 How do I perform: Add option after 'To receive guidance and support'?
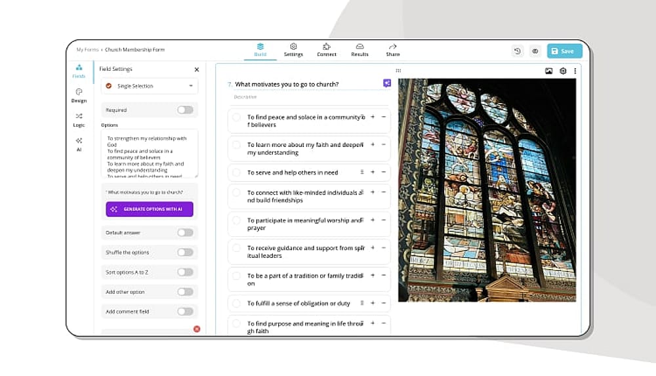pyautogui.click(x=373, y=247)
